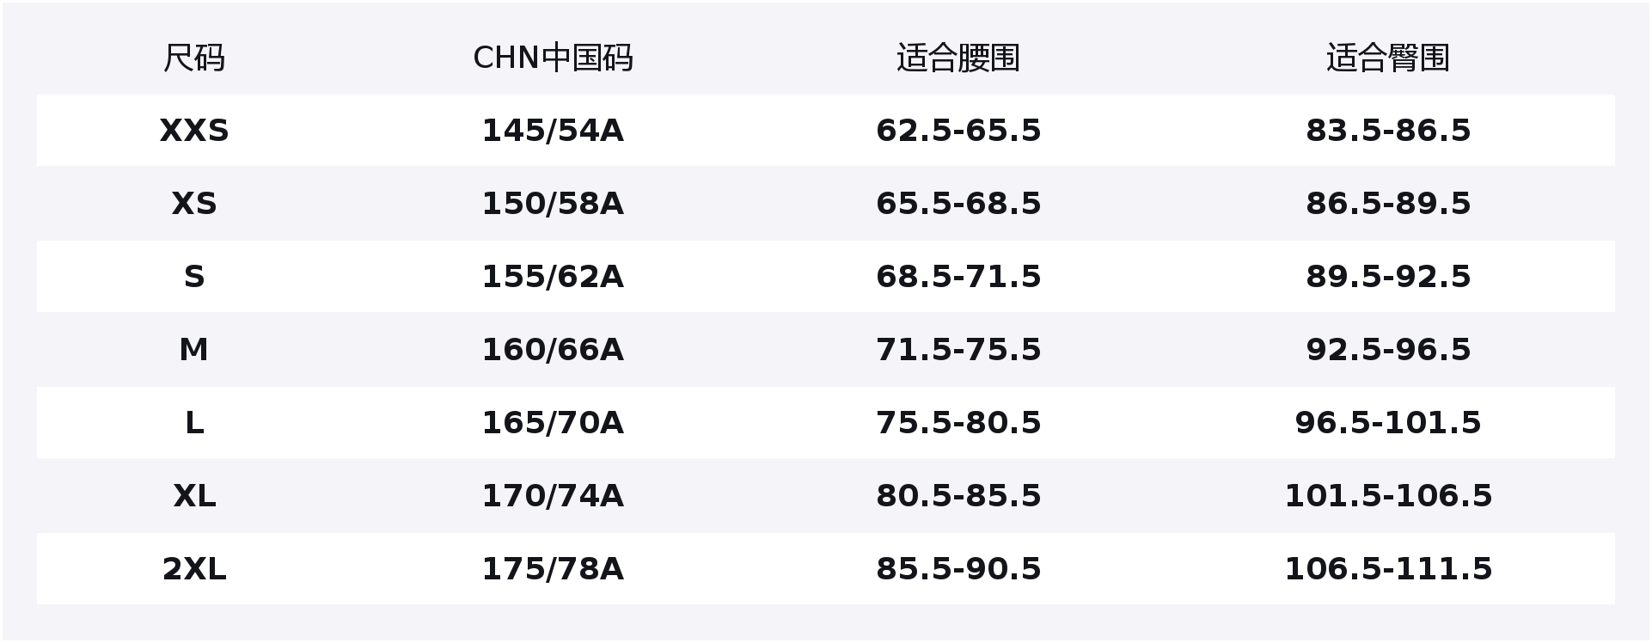Click the M size label
The height and width of the screenshot is (643, 1652).
[194, 350]
